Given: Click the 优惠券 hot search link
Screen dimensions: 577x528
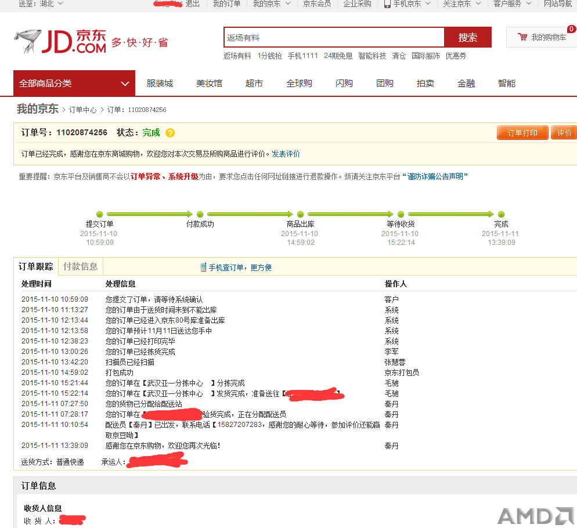Looking at the screenshot, I should tap(456, 56).
